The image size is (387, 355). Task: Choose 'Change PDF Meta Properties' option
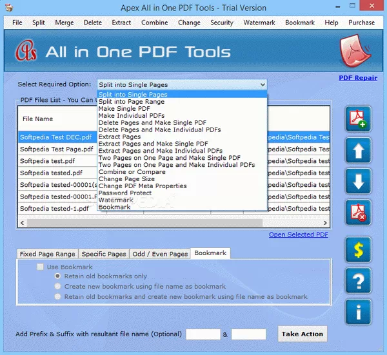[x=183, y=186]
